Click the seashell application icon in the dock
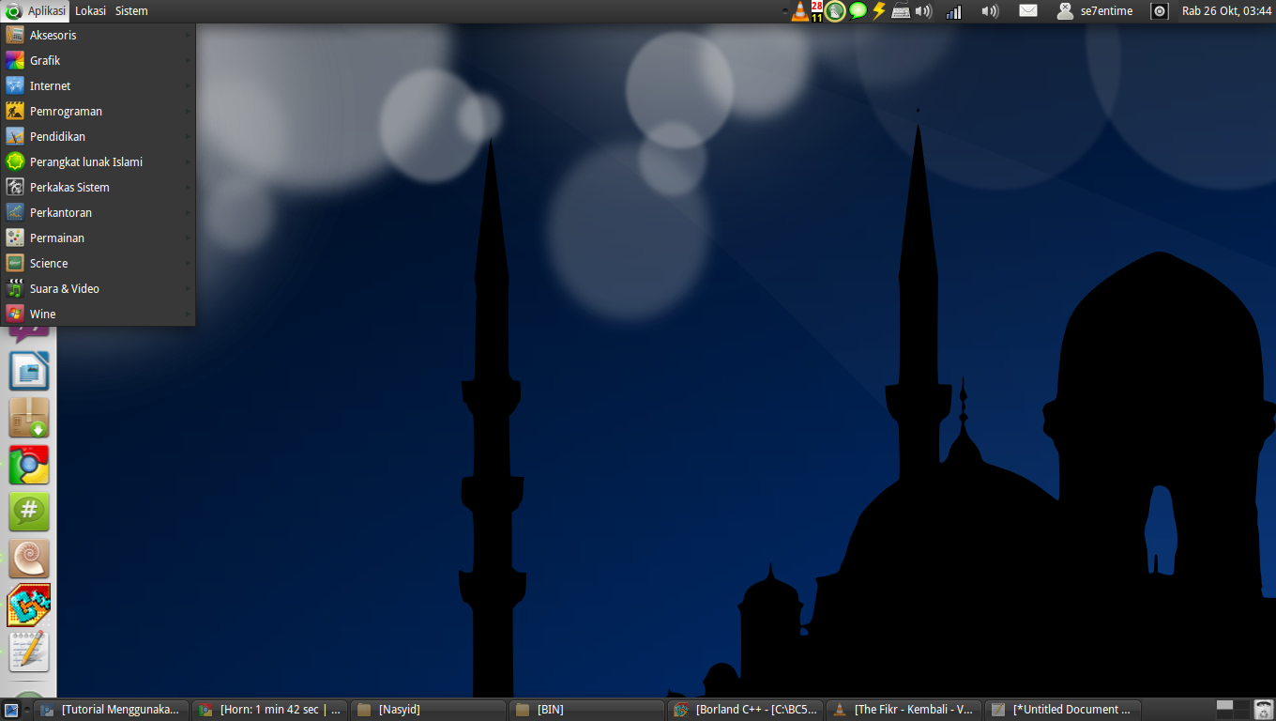 click(x=28, y=559)
